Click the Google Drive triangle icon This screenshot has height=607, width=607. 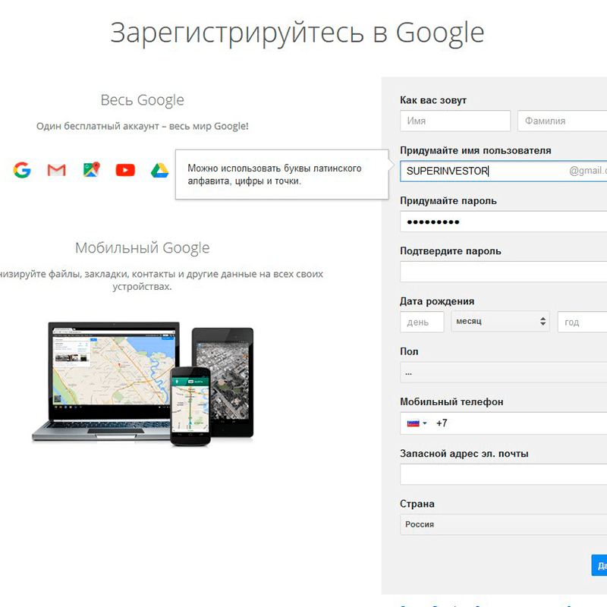159,170
